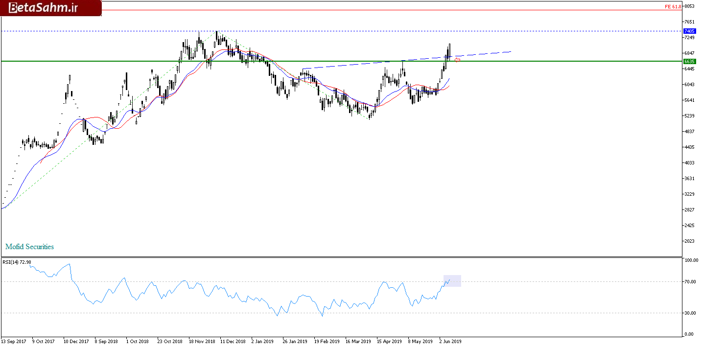Click the shaded rectangle on RSI line
The image size is (703, 347).
pyautogui.click(x=452, y=281)
